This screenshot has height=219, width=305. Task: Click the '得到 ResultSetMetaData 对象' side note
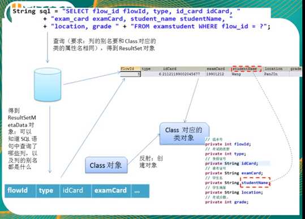click(x=23, y=139)
